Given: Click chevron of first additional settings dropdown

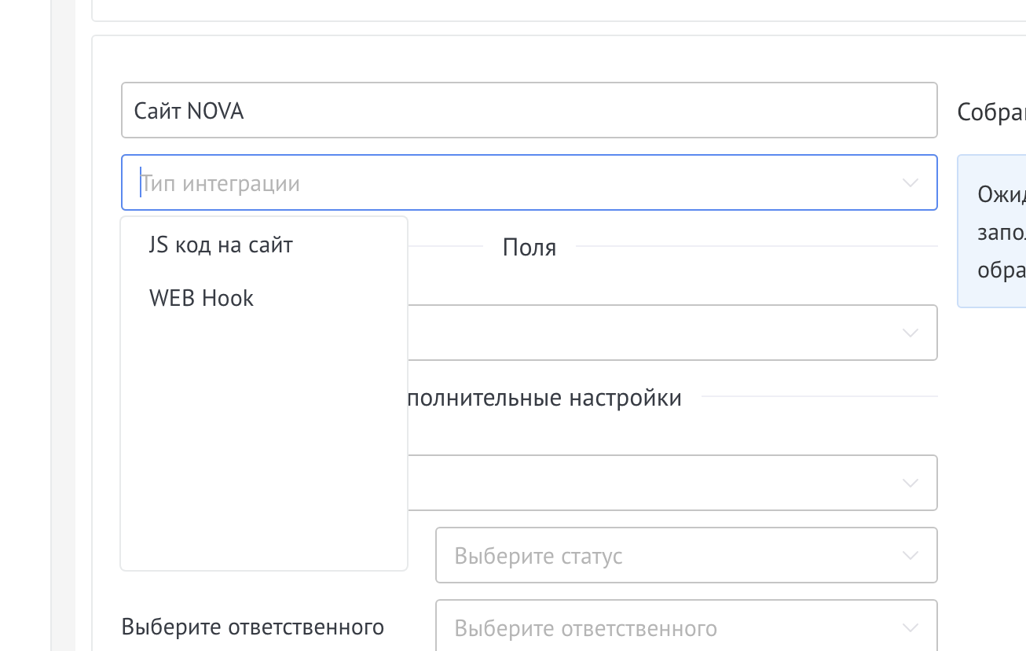Looking at the screenshot, I should click(910, 483).
